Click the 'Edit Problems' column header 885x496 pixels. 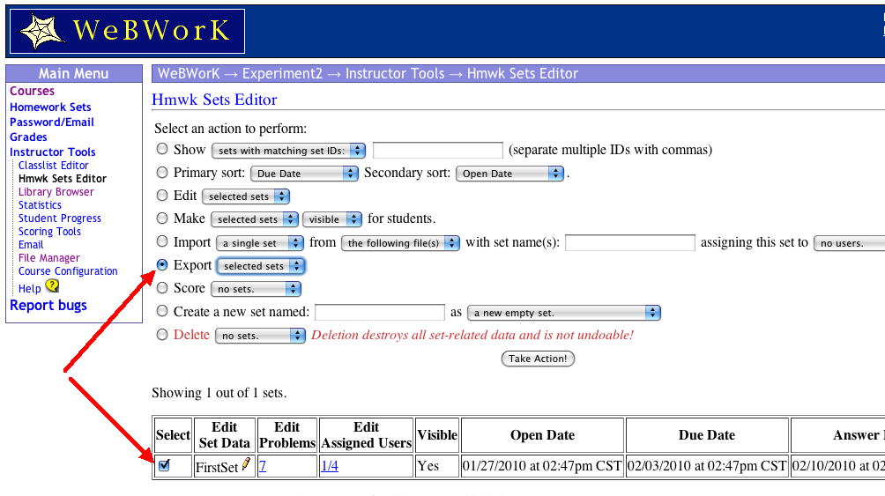point(286,435)
